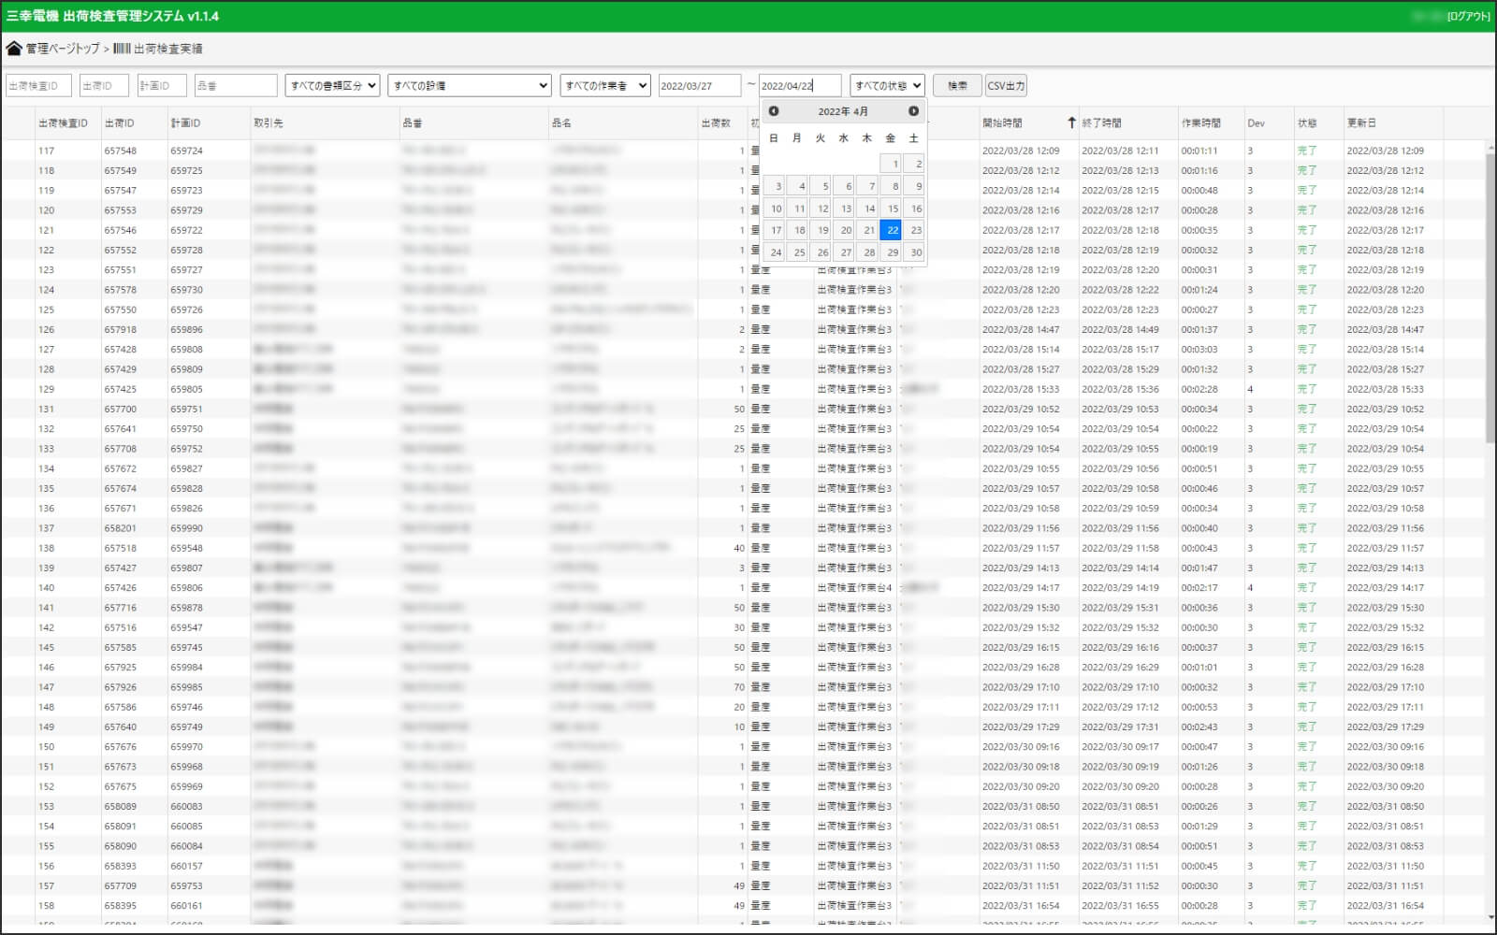Viewport: 1497px width, 935px height.
Task: Pick day 30 in the April calendar
Action: (x=914, y=252)
